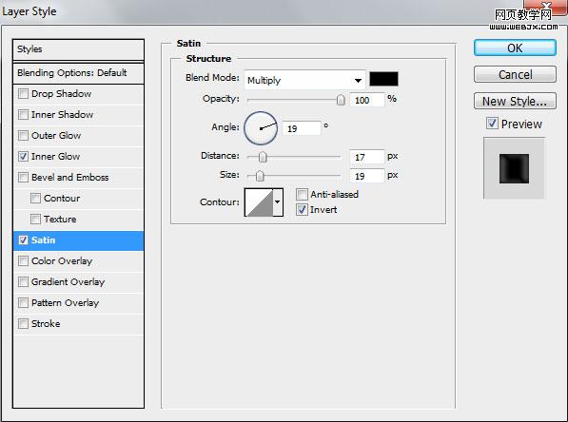Uncheck the Inner Glow checkbox
568x422 pixels.
23,157
